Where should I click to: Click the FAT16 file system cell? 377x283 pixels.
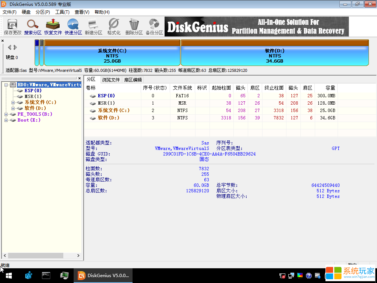(x=182, y=96)
